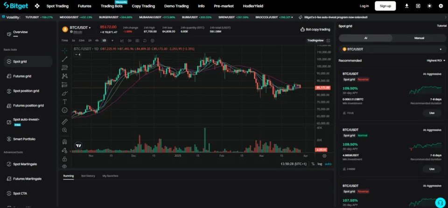
Task: Open HodlerYield in top navigation
Action: click(x=253, y=6)
